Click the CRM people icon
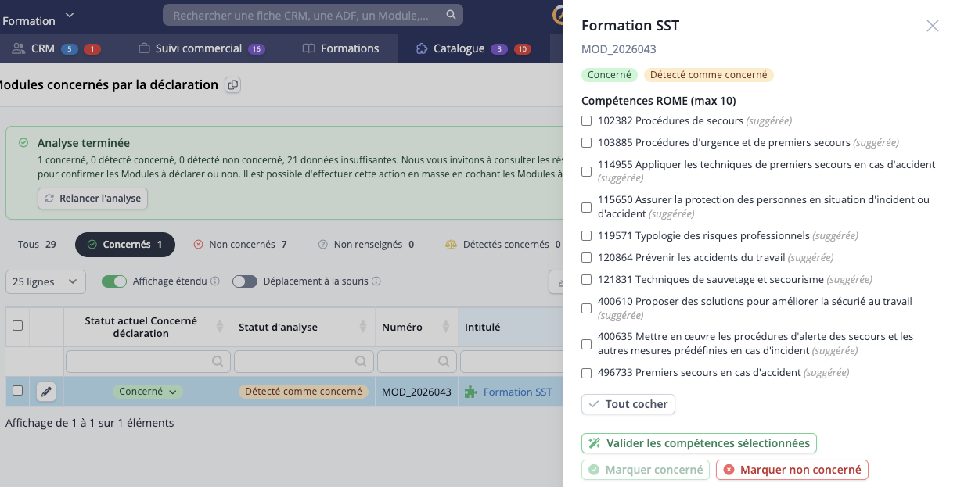Image resolution: width=957 pixels, height=487 pixels. click(18, 48)
